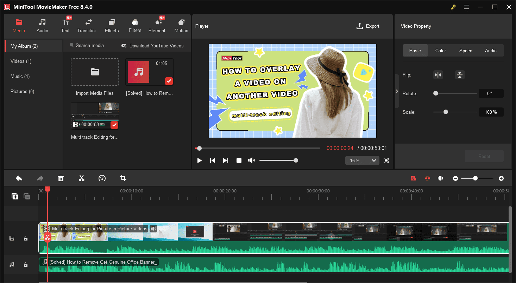Viewport: 516px width, 283px height.
Task: Flip the video vertically
Action: click(460, 75)
